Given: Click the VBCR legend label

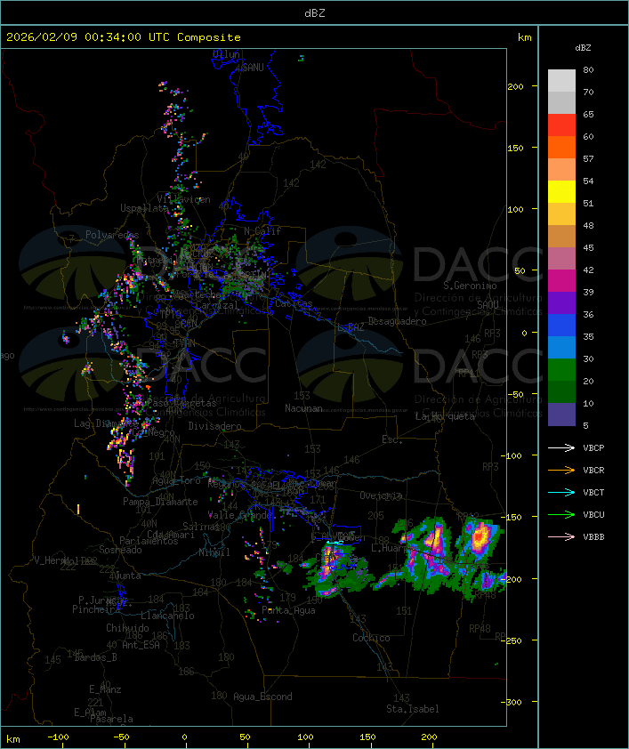Looking at the screenshot, I should click(593, 470).
